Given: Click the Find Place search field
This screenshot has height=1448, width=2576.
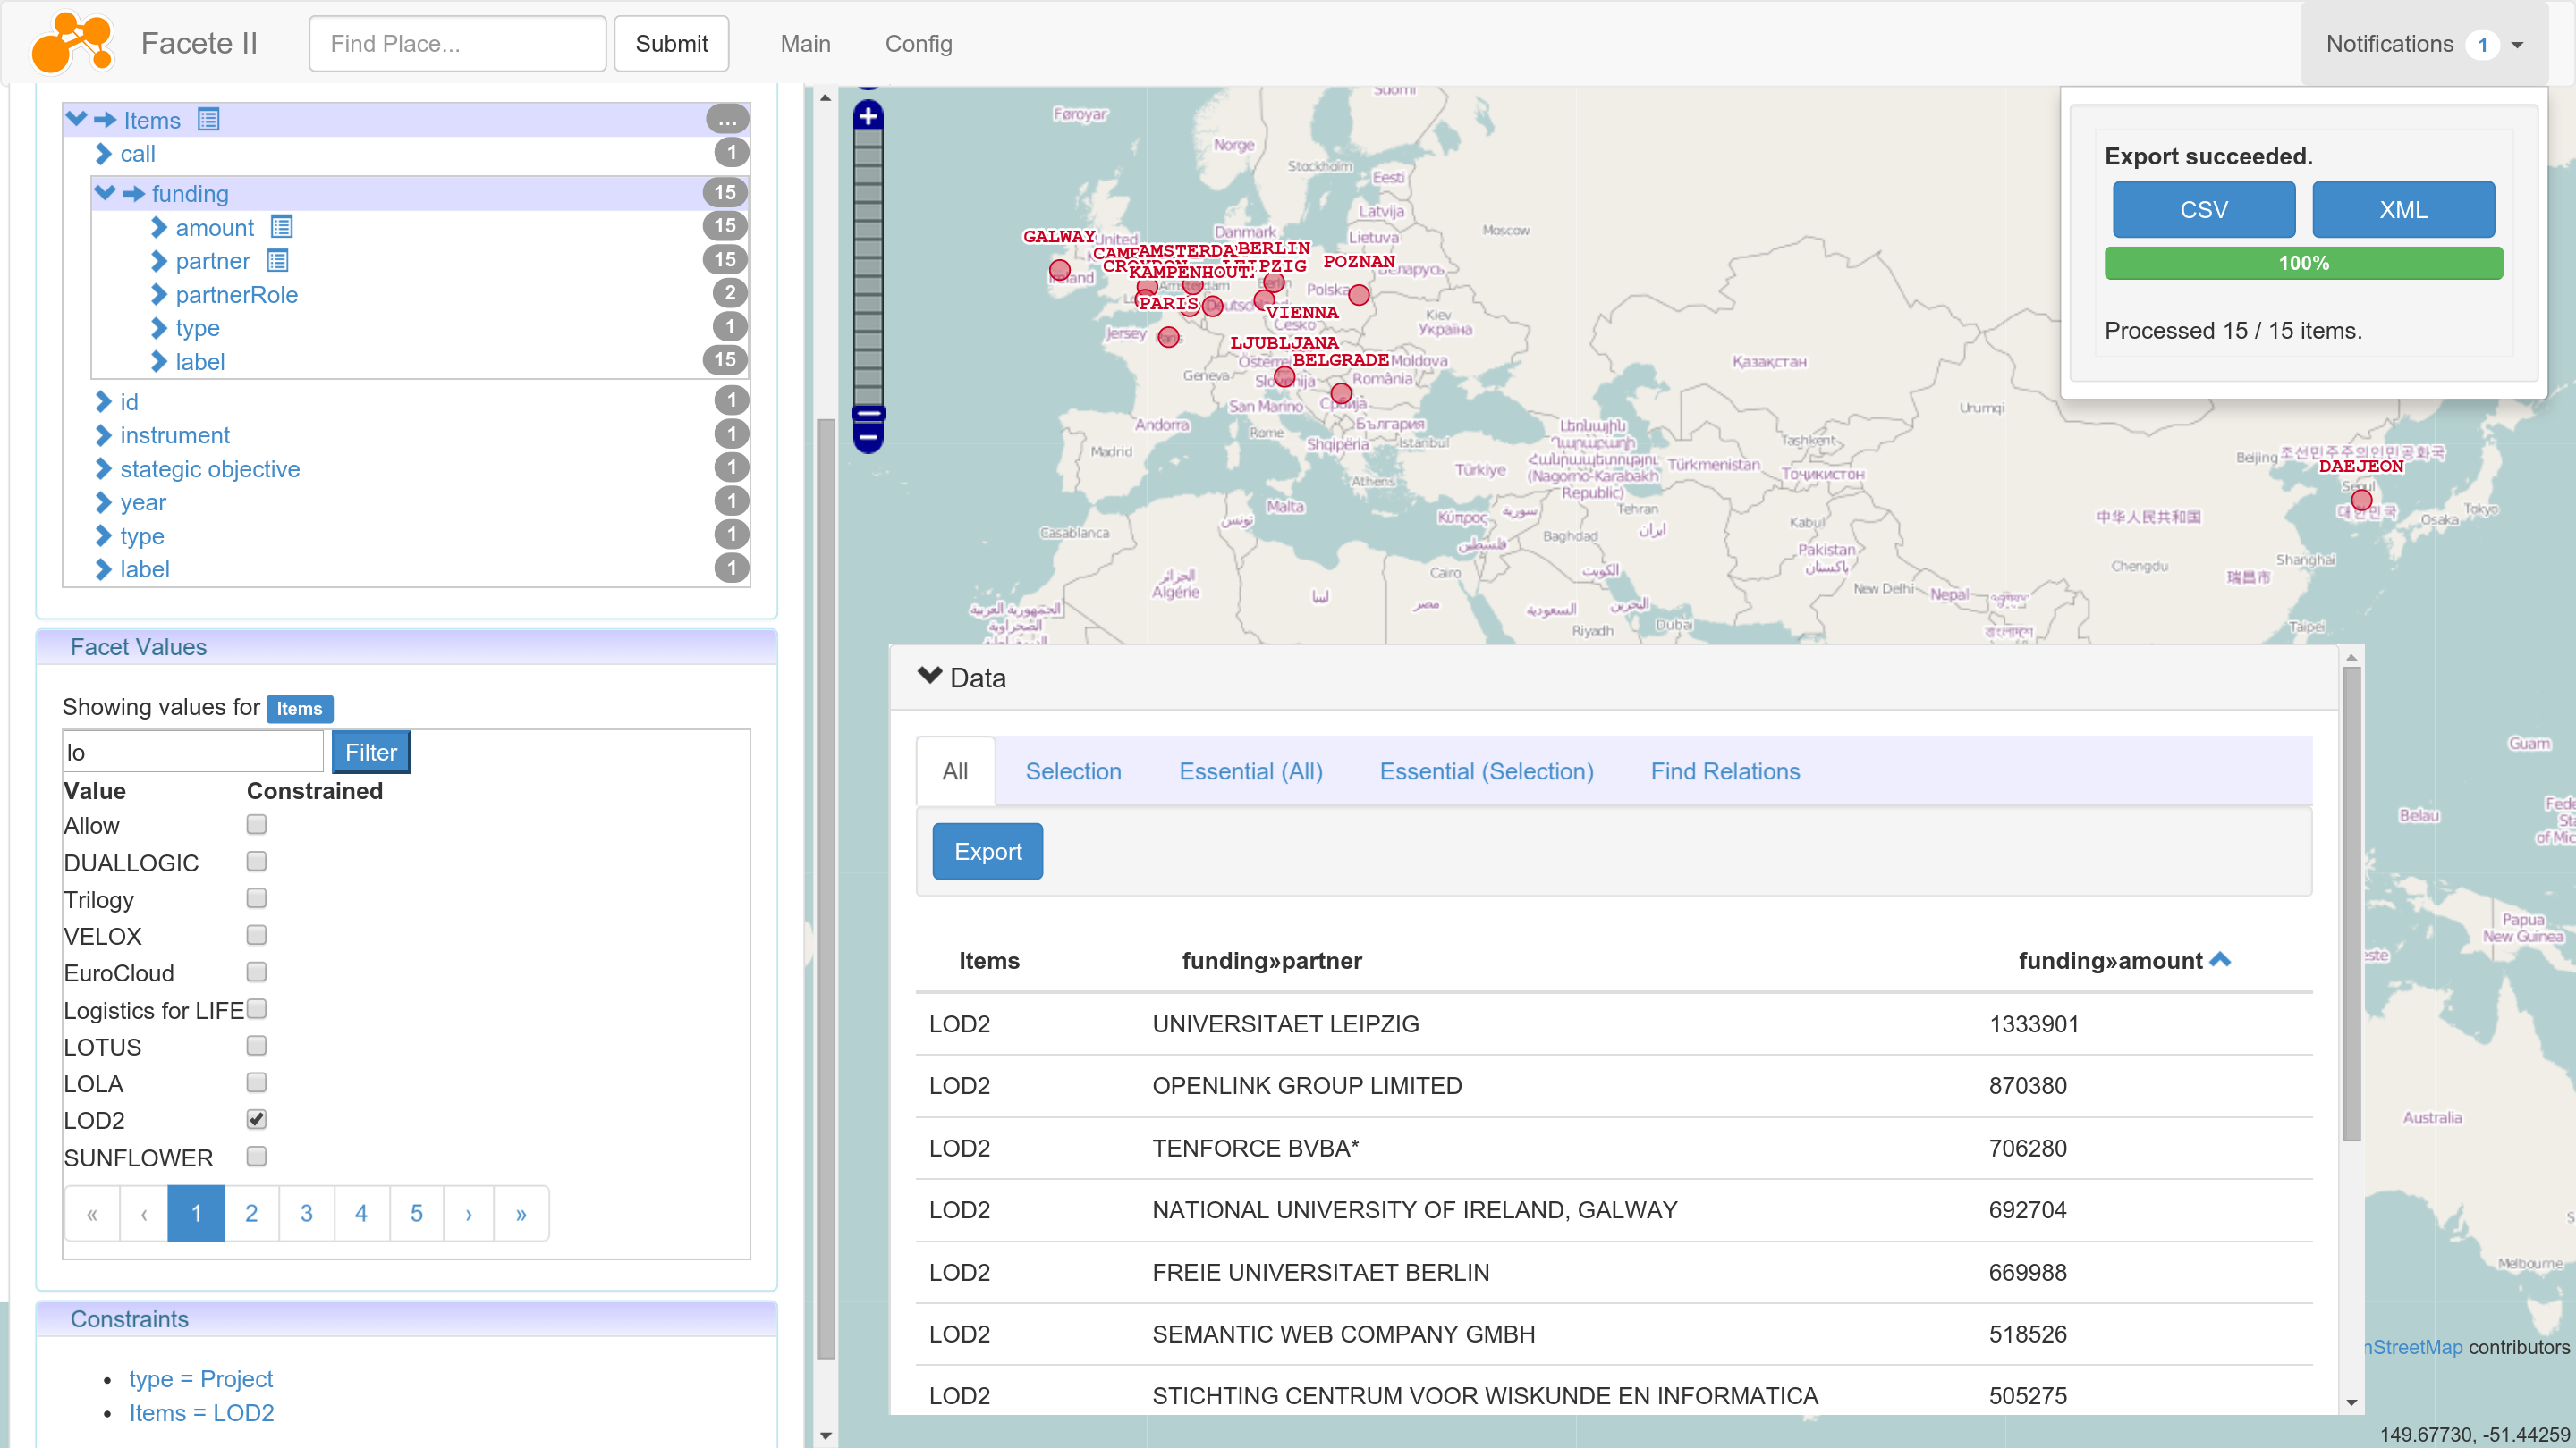Looking at the screenshot, I should [x=457, y=44].
